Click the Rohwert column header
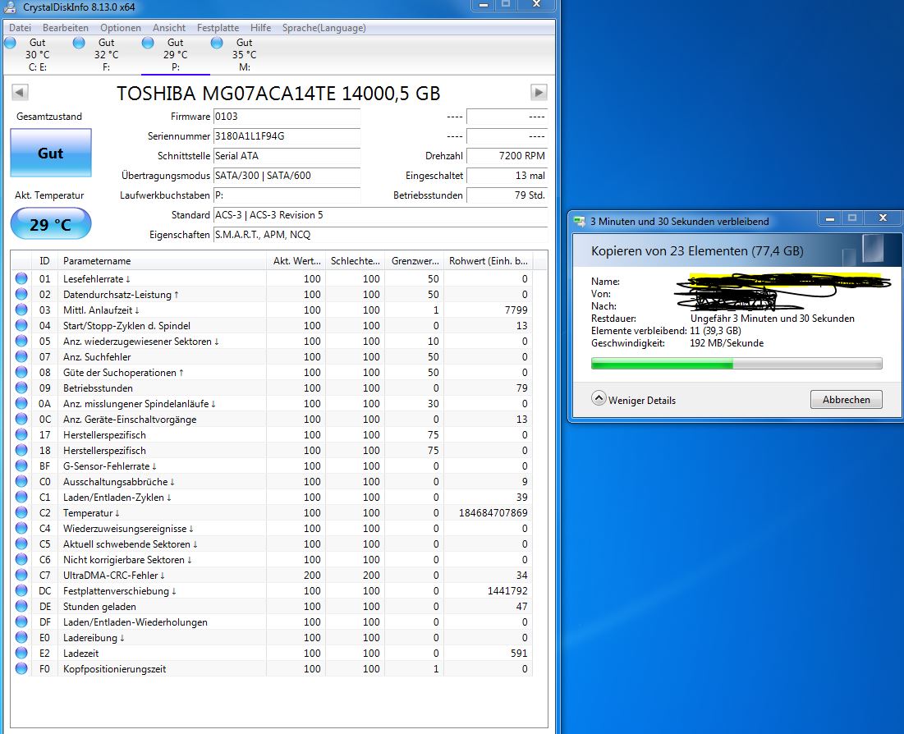The image size is (904, 734). click(x=489, y=260)
